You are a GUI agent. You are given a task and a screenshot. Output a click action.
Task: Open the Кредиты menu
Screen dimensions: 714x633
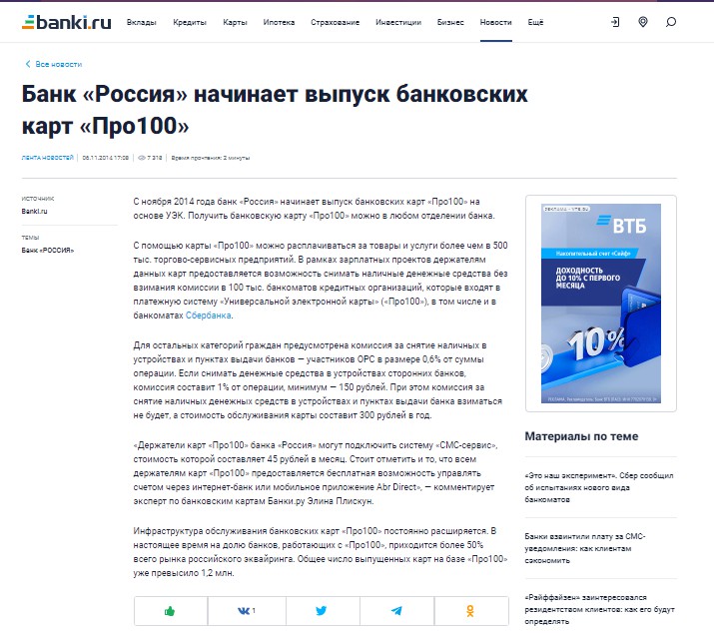click(x=190, y=22)
